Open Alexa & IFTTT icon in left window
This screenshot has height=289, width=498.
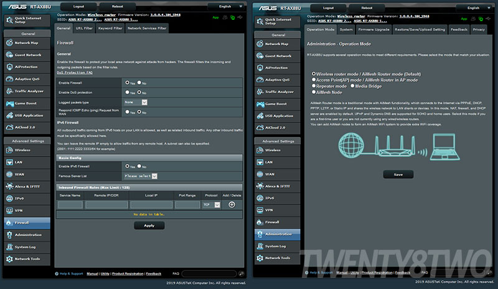pyautogui.click(x=9, y=186)
